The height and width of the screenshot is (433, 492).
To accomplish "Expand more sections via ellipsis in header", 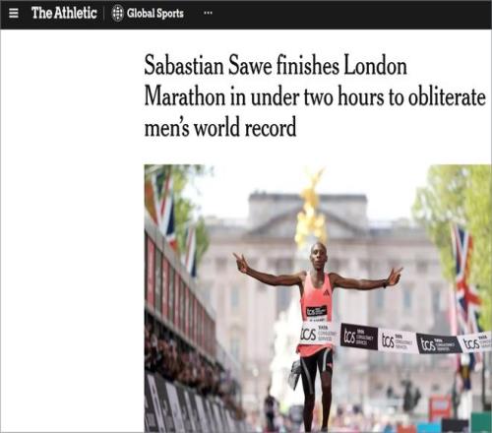I will click(208, 13).
